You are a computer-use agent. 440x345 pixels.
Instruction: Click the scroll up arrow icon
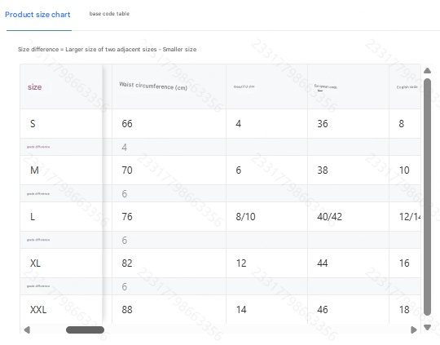tap(427, 70)
